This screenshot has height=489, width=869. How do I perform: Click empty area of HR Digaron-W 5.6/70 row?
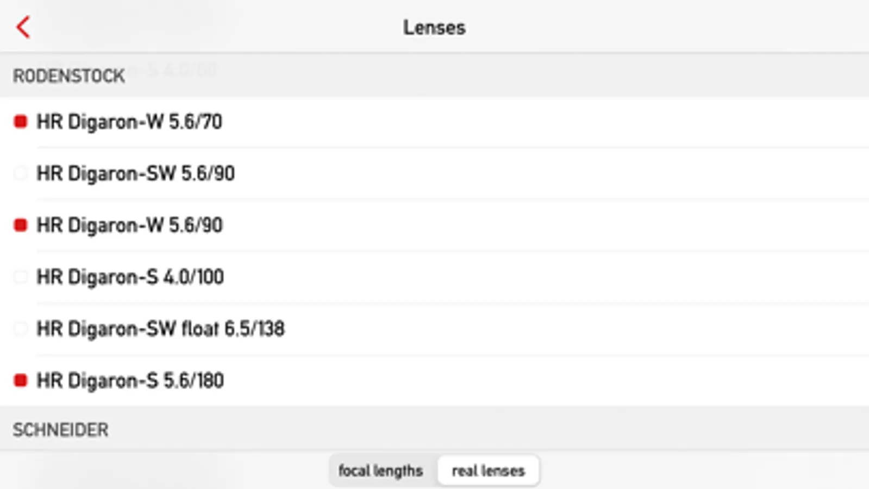(x=543, y=122)
